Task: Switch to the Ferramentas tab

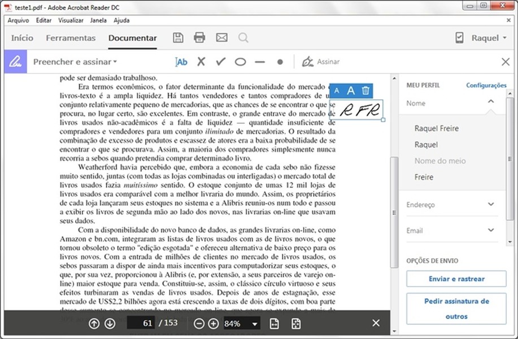Action: [x=71, y=38]
